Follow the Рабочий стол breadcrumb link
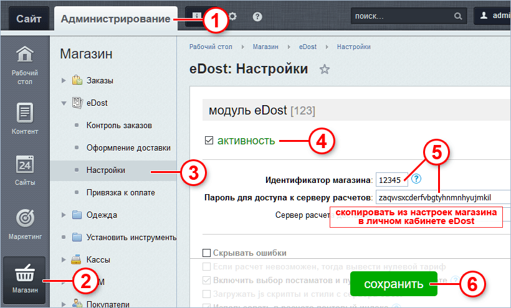Screen dimensions: 511x308 point(211,47)
